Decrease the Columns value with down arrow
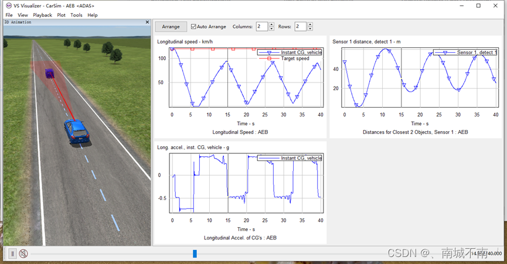This screenshot has width=507, height=264. pos(271,29)
